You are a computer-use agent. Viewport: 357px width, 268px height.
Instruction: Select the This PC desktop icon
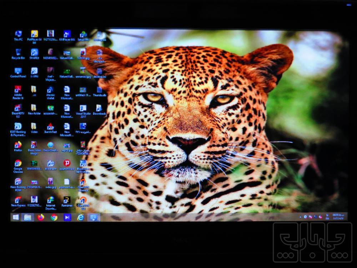18,35
